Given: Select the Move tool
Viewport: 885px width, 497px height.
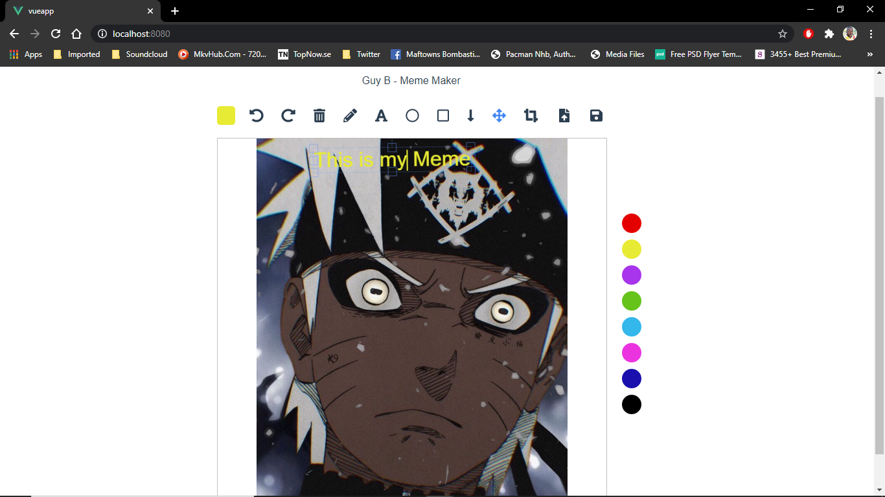Looking at the screenshot, I should coord(499,115).
